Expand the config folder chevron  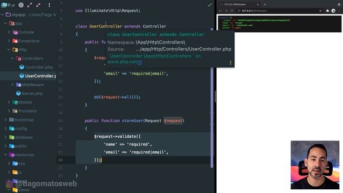pos(6,129)
